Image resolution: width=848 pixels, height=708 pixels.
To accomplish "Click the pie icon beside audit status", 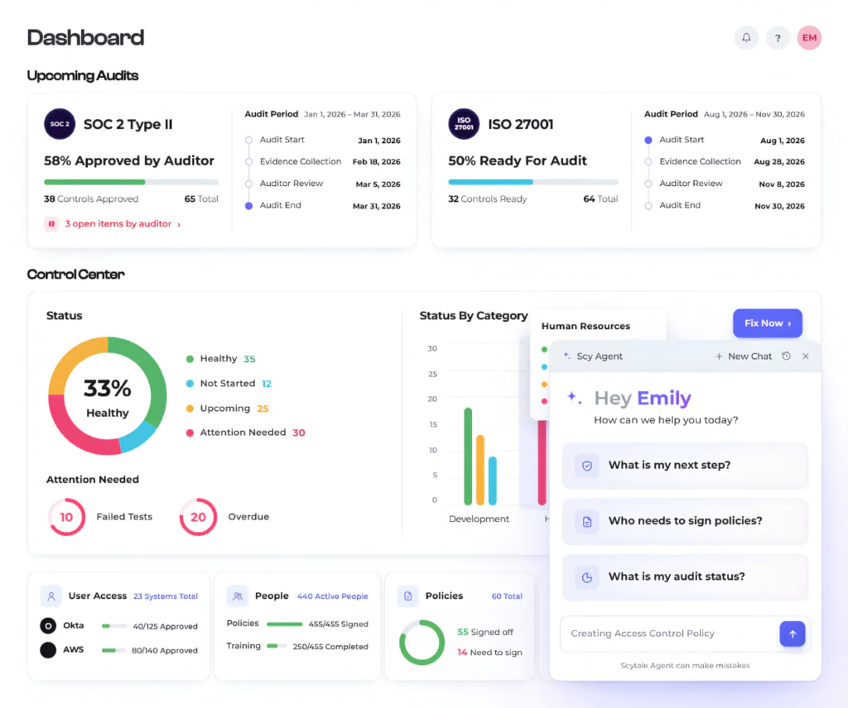I will click(587, 576).
